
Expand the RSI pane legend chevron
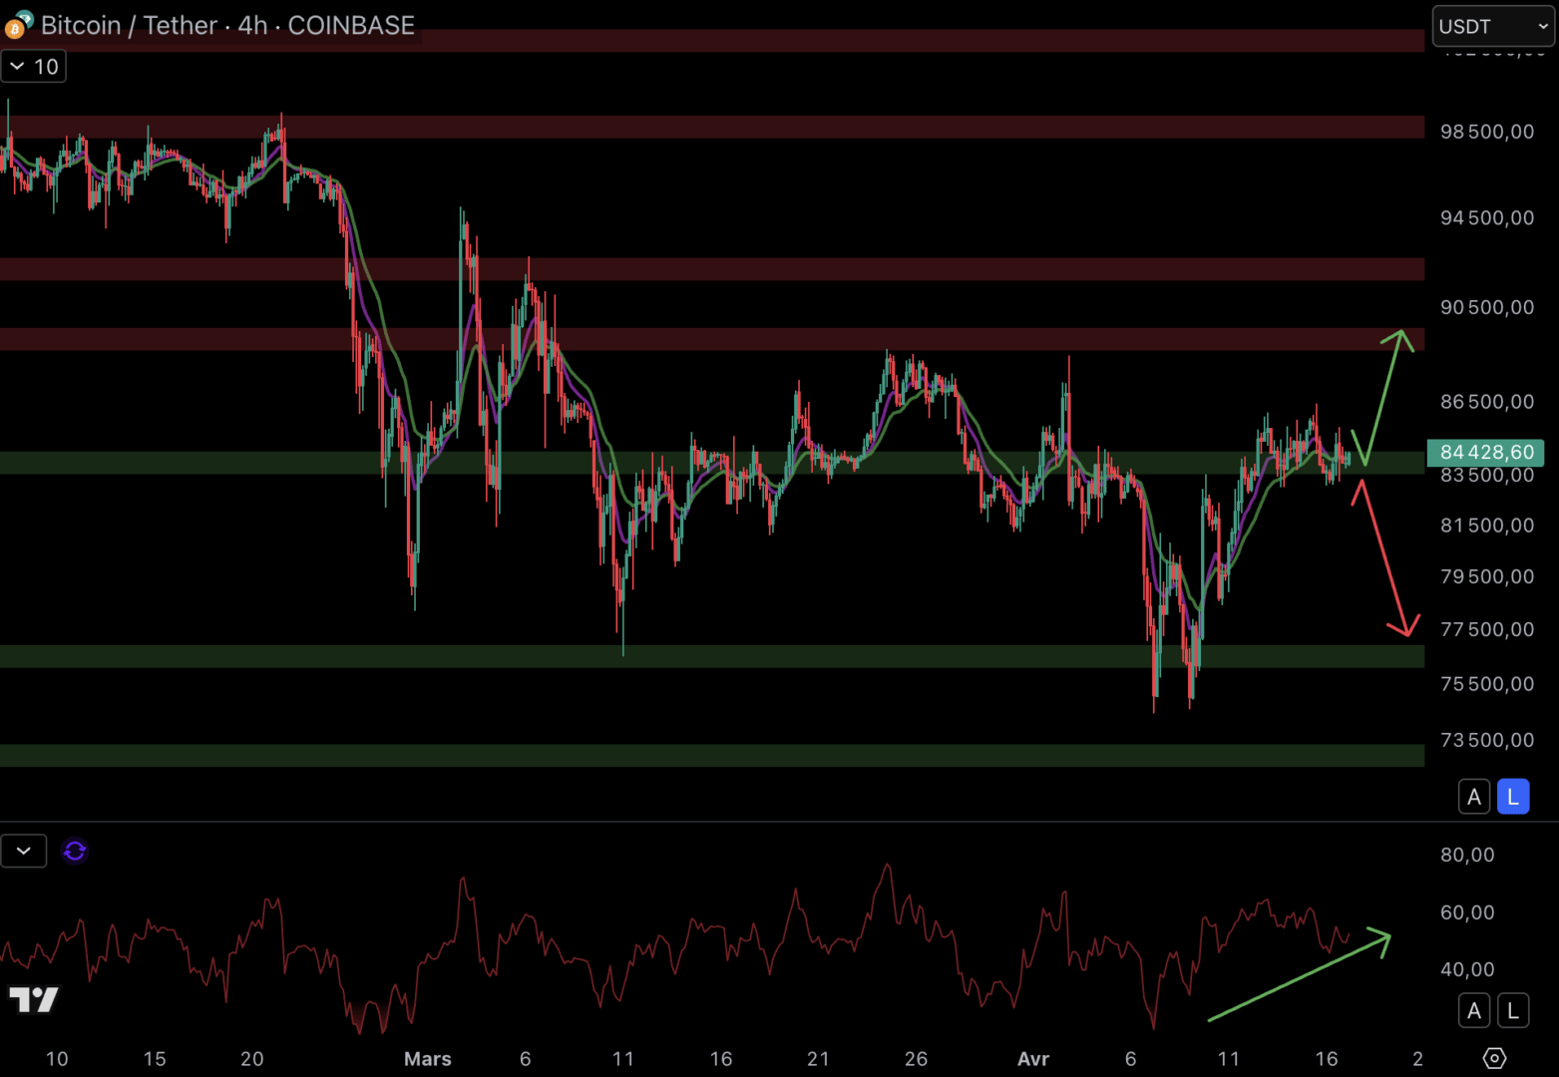coord(24,851)
